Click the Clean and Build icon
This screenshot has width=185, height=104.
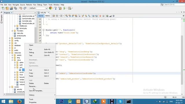tap(60, 8)
